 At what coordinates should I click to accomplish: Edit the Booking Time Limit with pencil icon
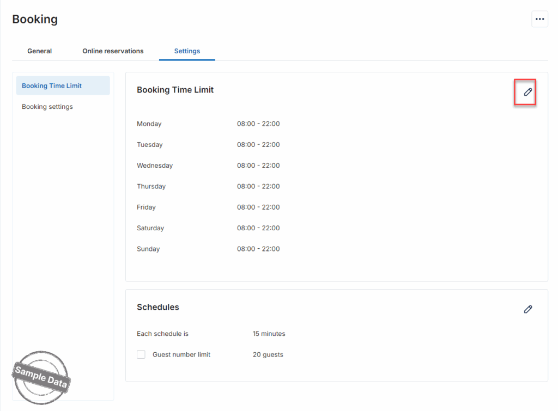click(527, 92)
